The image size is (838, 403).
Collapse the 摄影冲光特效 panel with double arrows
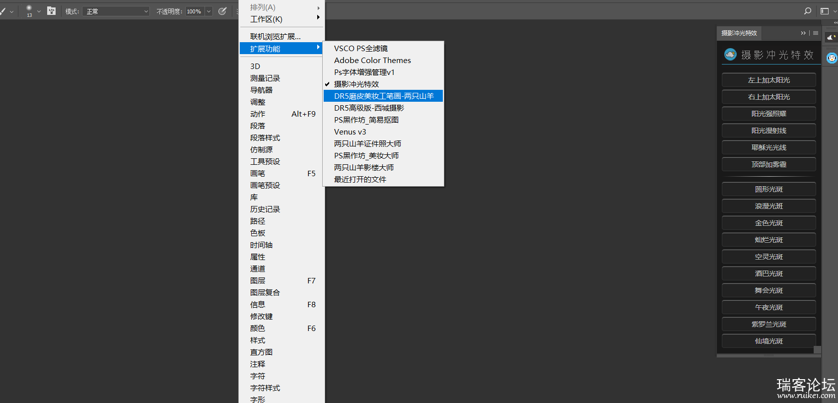(803, 33)
